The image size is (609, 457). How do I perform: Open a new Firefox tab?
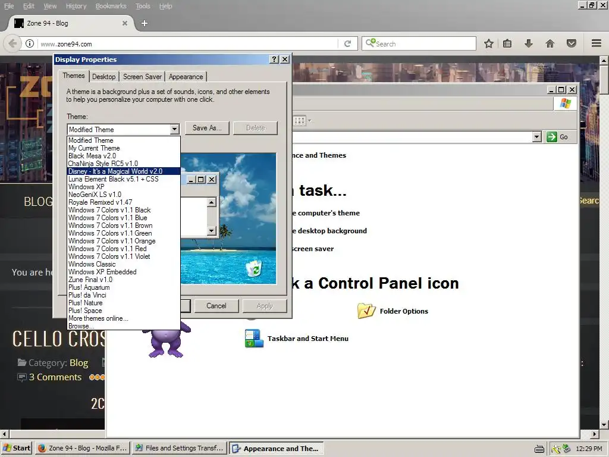pyautogui.click(x=144, y=23)
